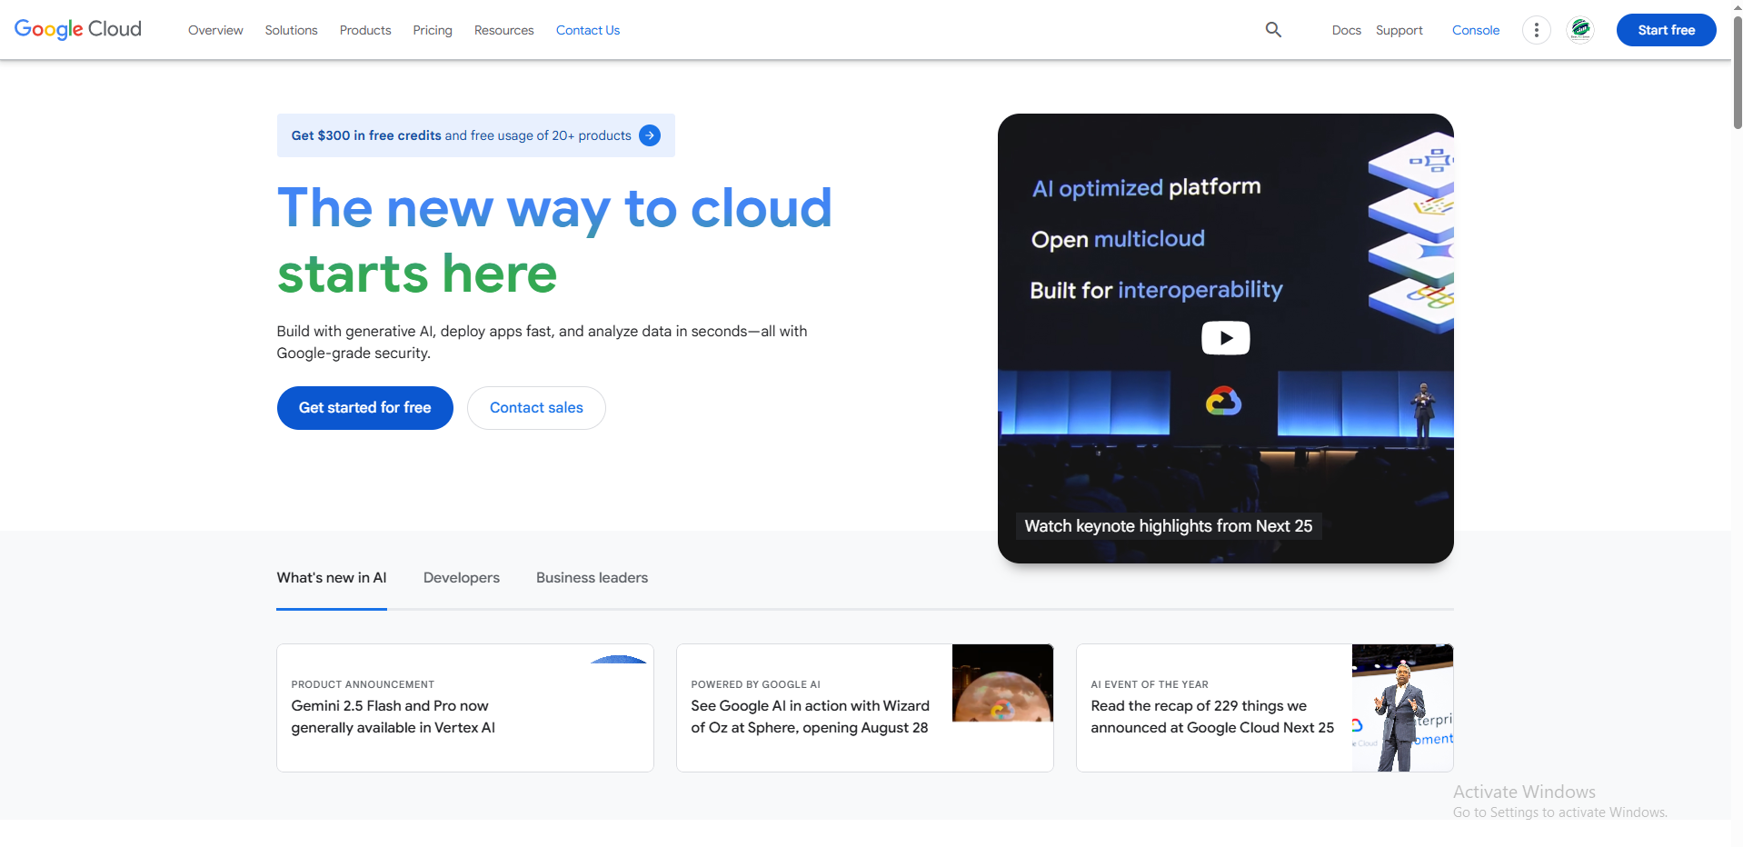Switch to the Business leaders tab
Image resolution: width=1743 pixels, height=847 pixels.
click(x=592, y=578)
